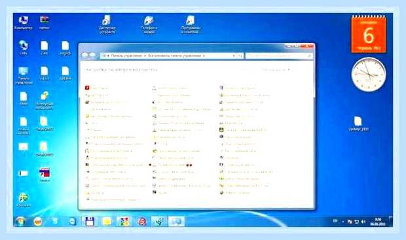The height and width of the screenshot is (240, 406).
Task: Click the orange calendar gadget
Action: tap(369, 34)
